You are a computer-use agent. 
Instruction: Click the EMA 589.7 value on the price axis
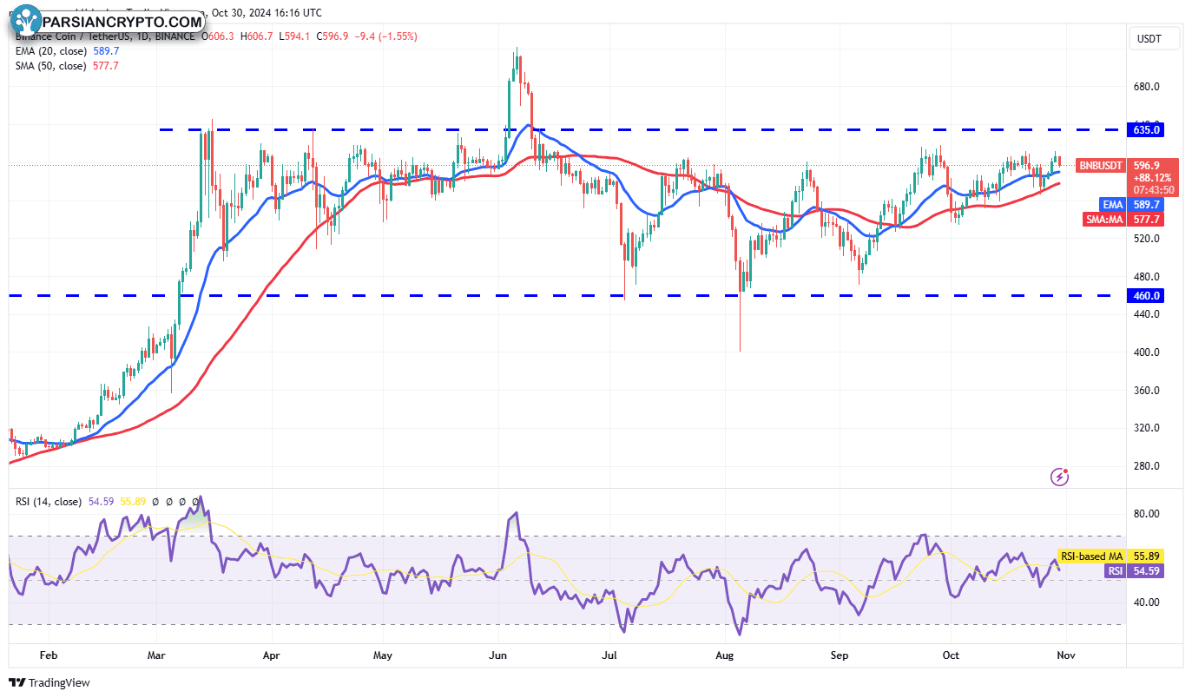(x=1146, y=205)
